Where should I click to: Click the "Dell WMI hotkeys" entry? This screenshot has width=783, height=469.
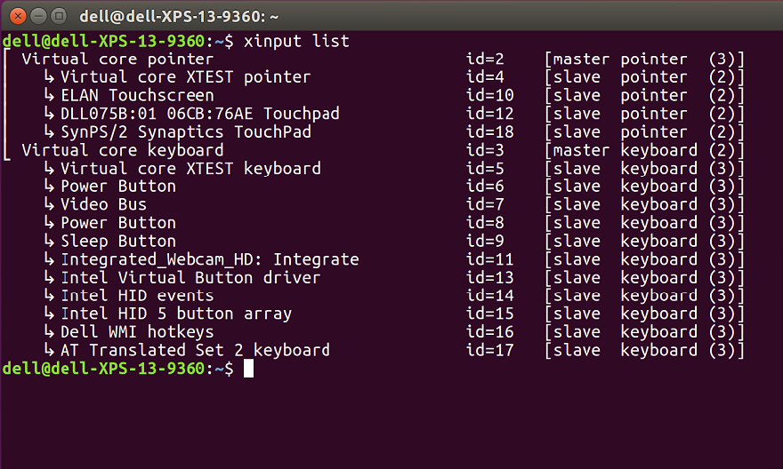[x=141, y=332]
